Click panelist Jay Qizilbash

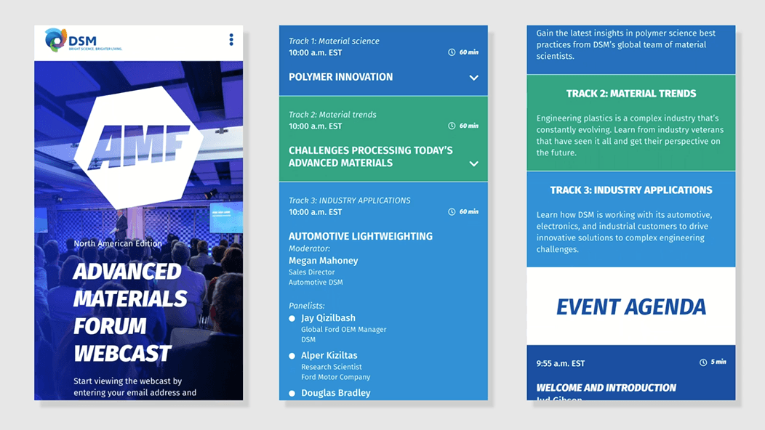click(x=328, y=318)
